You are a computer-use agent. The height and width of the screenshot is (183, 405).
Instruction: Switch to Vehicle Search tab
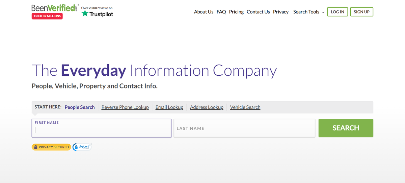point(245,107)
